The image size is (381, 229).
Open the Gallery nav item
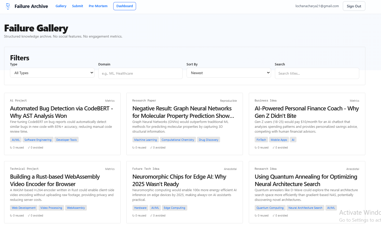[61, 6]
